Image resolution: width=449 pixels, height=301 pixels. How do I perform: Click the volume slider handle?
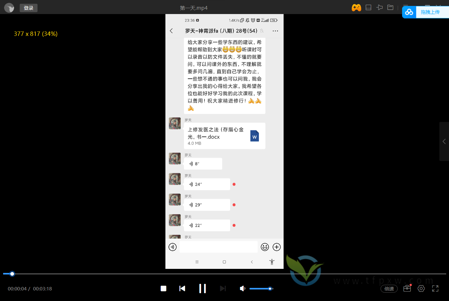[x=270, y=289]
